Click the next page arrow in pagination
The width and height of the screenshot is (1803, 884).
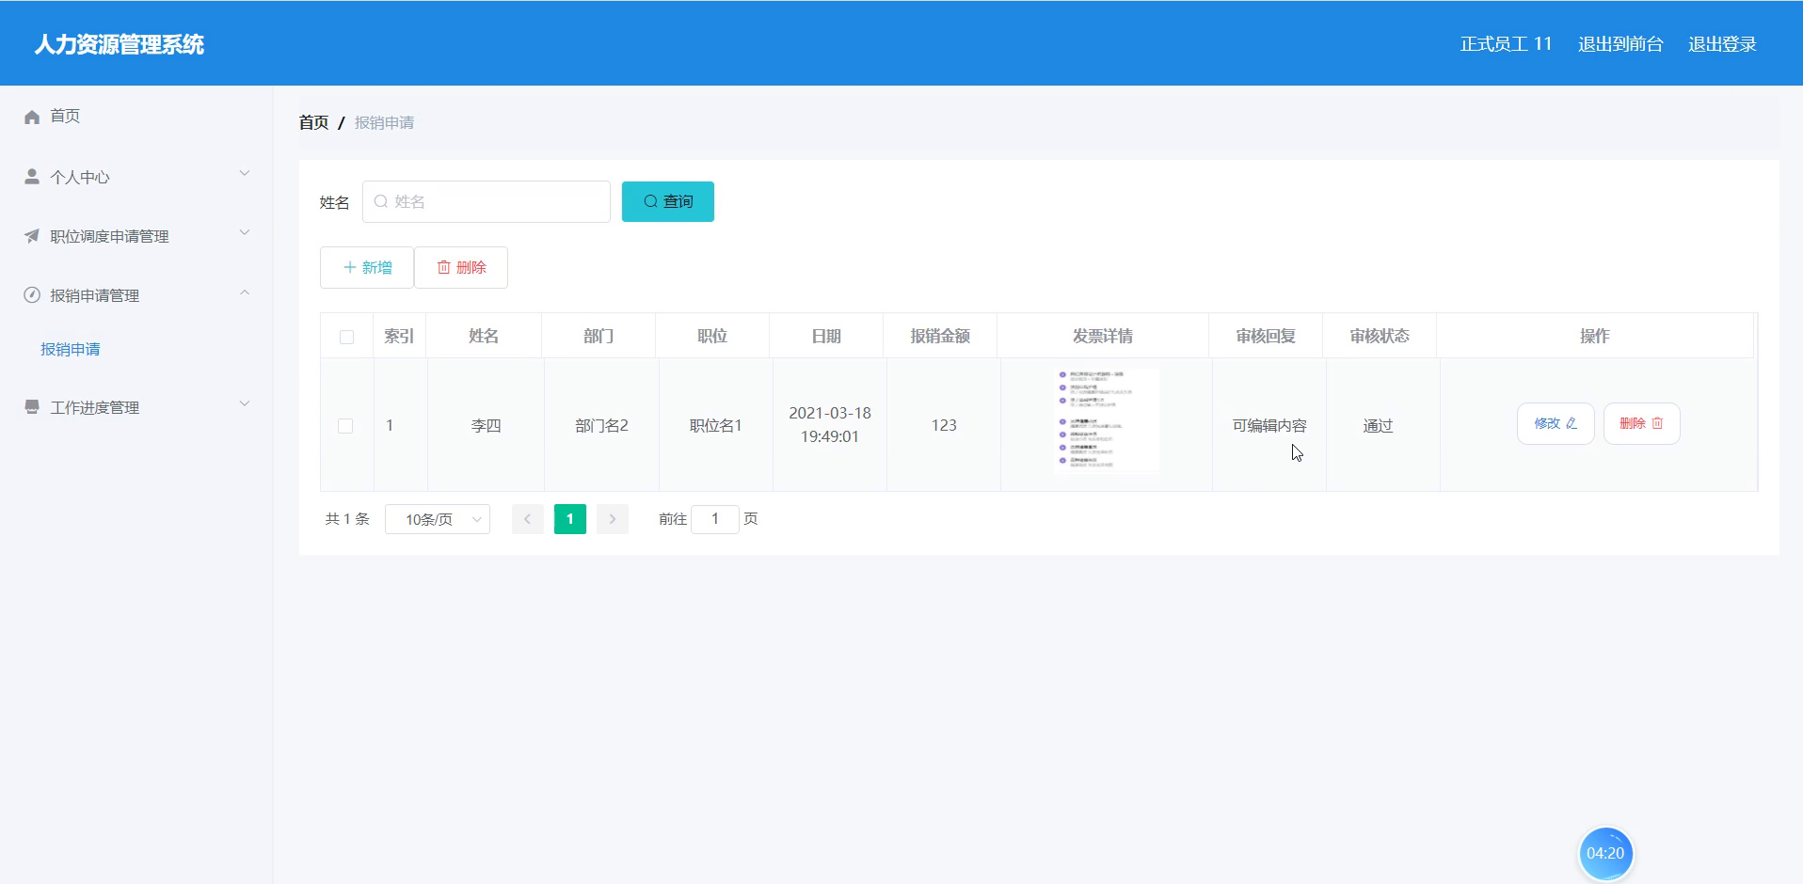613,519
